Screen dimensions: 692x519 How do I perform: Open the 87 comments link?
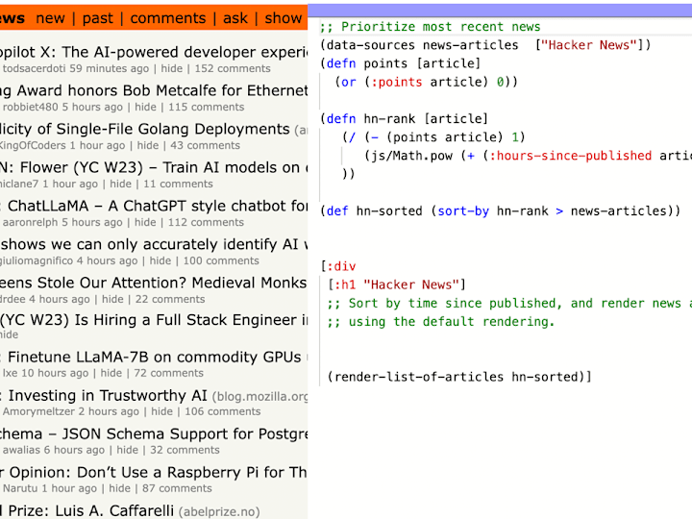(x=177, y=488)
